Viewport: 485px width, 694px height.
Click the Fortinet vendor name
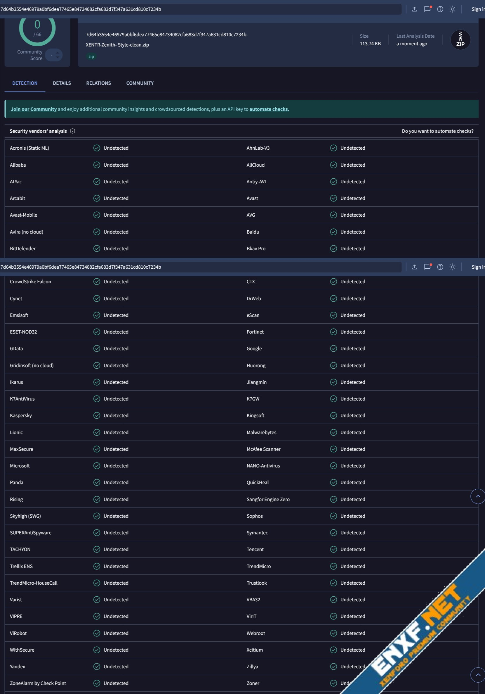click(255, 332)
